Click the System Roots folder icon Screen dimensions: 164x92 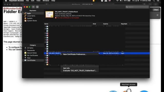[x=25, y=21]
